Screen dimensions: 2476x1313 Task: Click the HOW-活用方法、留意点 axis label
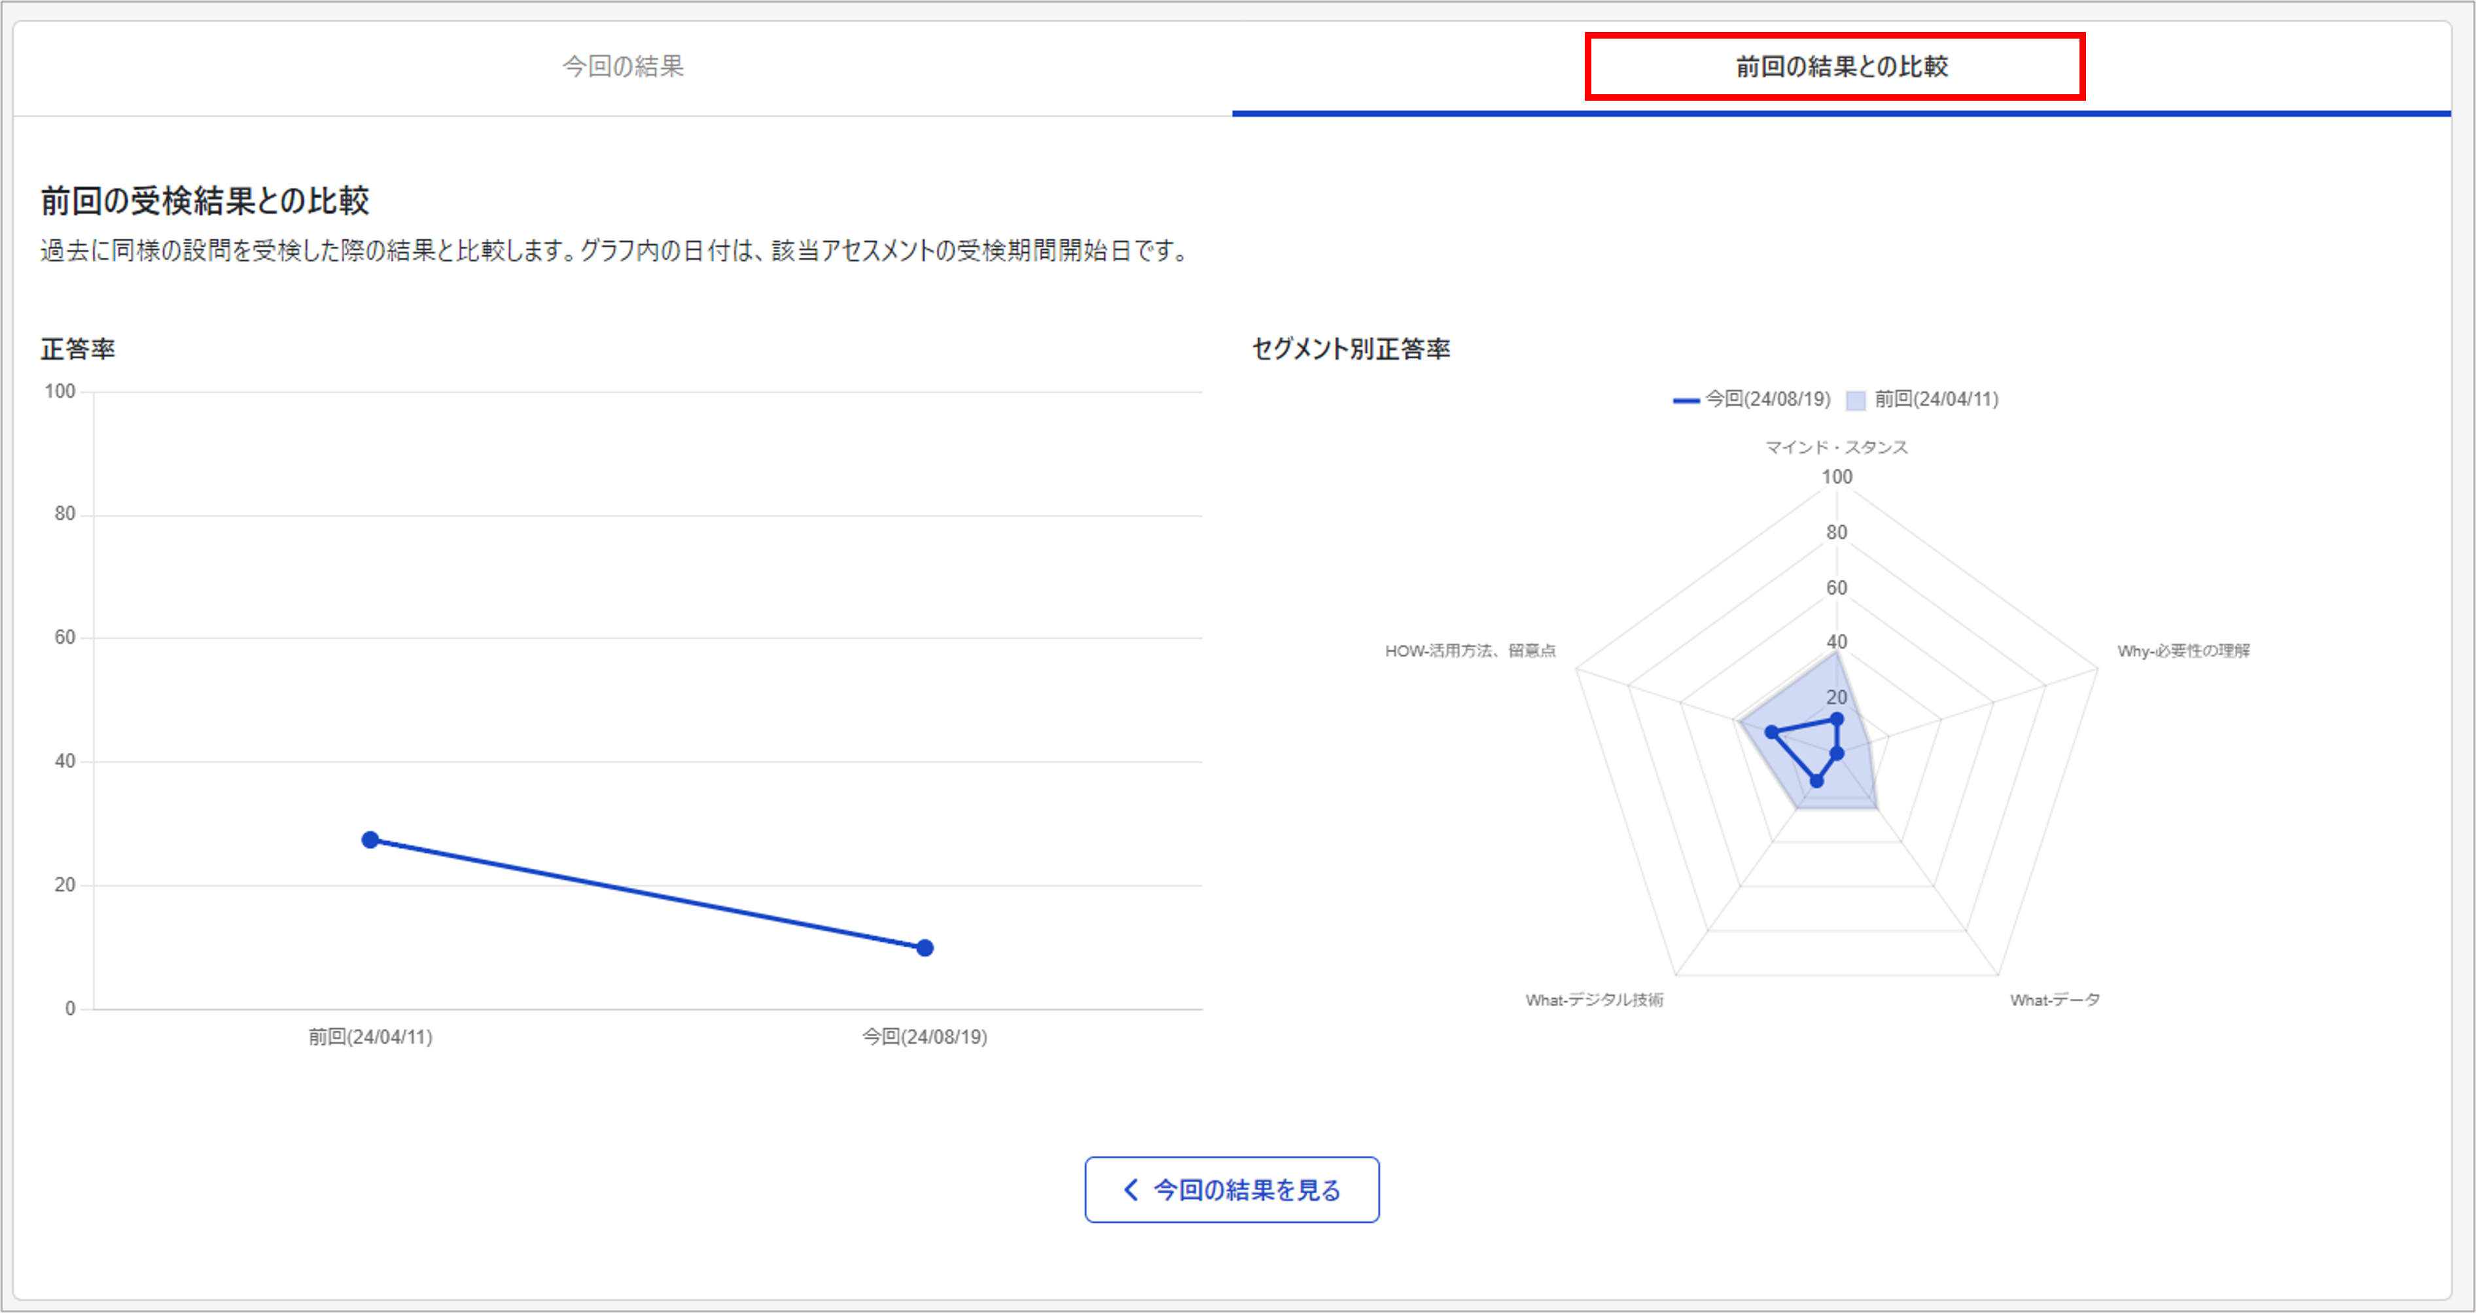(x=1470, y=652)
